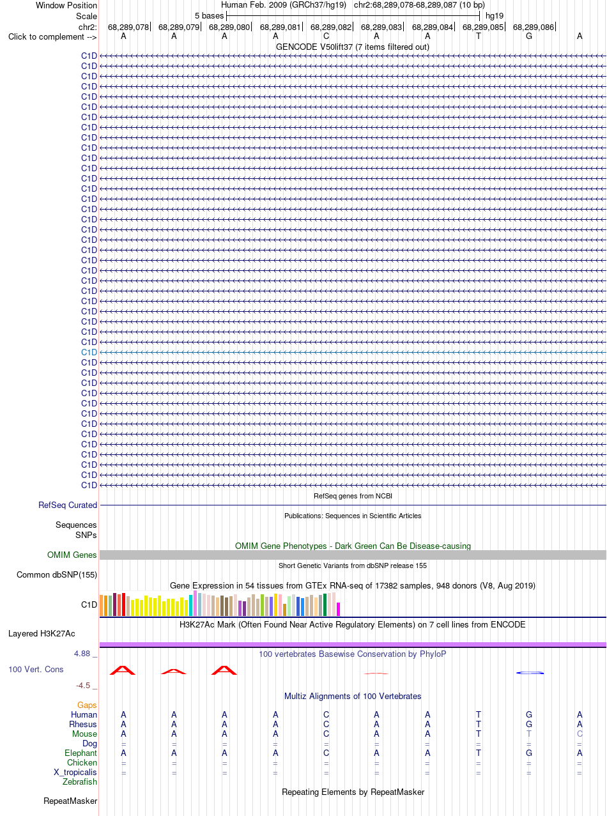
Task: Click the Chicken alignment row label
Action: click(x=82, y=762)
